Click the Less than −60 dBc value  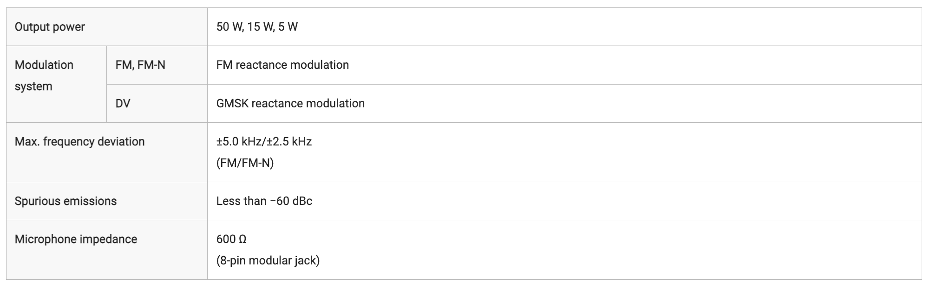click(x=264, y=201)
